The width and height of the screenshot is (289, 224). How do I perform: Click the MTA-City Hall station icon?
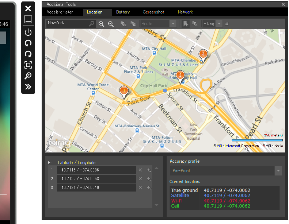tap(154, 53)
